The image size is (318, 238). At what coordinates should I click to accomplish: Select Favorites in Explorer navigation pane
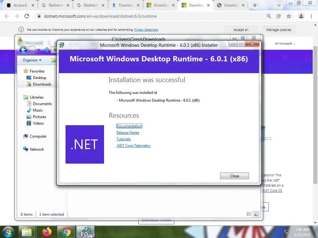tap(34, 71)
